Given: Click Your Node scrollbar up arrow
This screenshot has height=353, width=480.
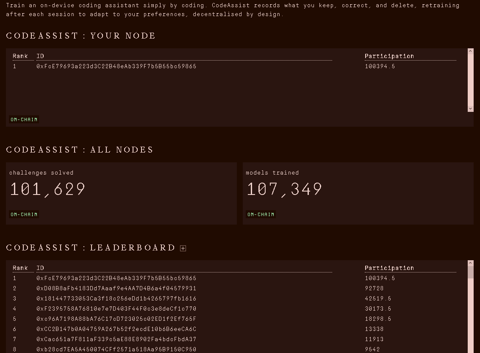Looking at the screenshot, I should click(x=471, y=51).
